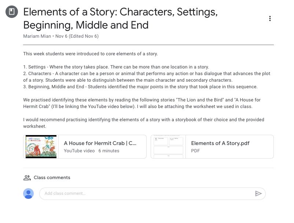Click the "Nov 6 (Edited Nov 6)" date text
The image size is (294, 223).
77,36
